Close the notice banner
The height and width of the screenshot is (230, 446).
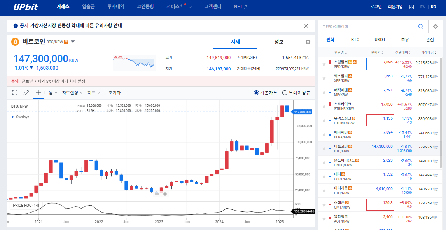(x=306, y=26)
